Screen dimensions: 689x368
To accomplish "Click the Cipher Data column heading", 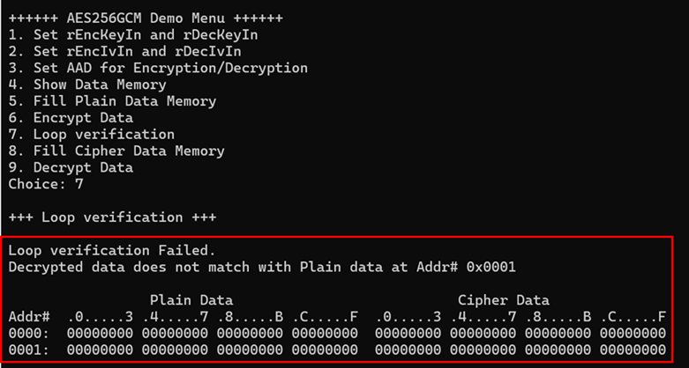I will click(504, 300).
